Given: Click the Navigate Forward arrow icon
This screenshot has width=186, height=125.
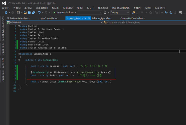Looking at the screenshot, I should [x=13, y=13].
